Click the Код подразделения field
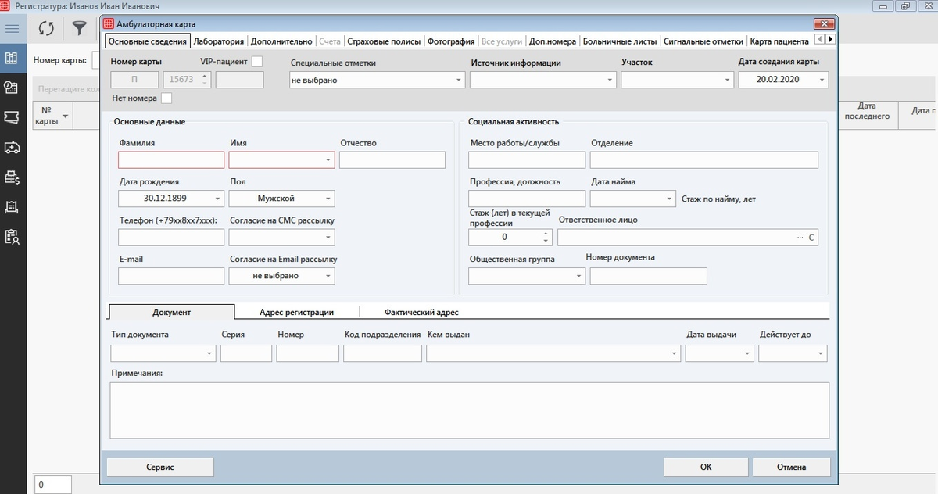This screenshot has width=938, height=494. point(382,354)
